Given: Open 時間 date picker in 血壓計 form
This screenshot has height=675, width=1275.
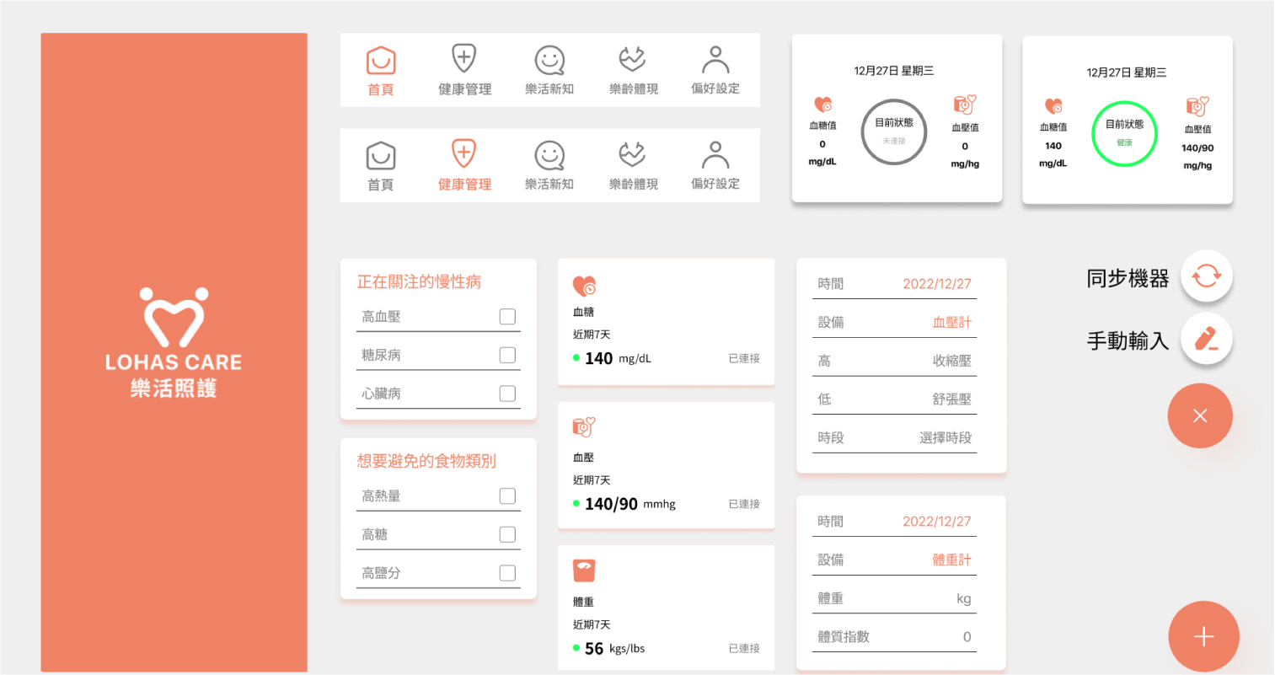Looking at the screenshot, I should pyautogui.click(x=894, y=284).
